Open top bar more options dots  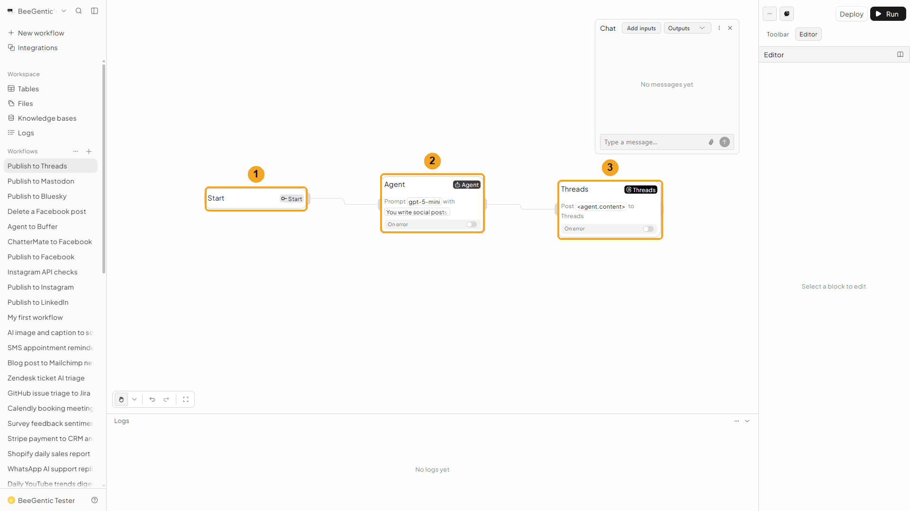click(x=770, y=14)
